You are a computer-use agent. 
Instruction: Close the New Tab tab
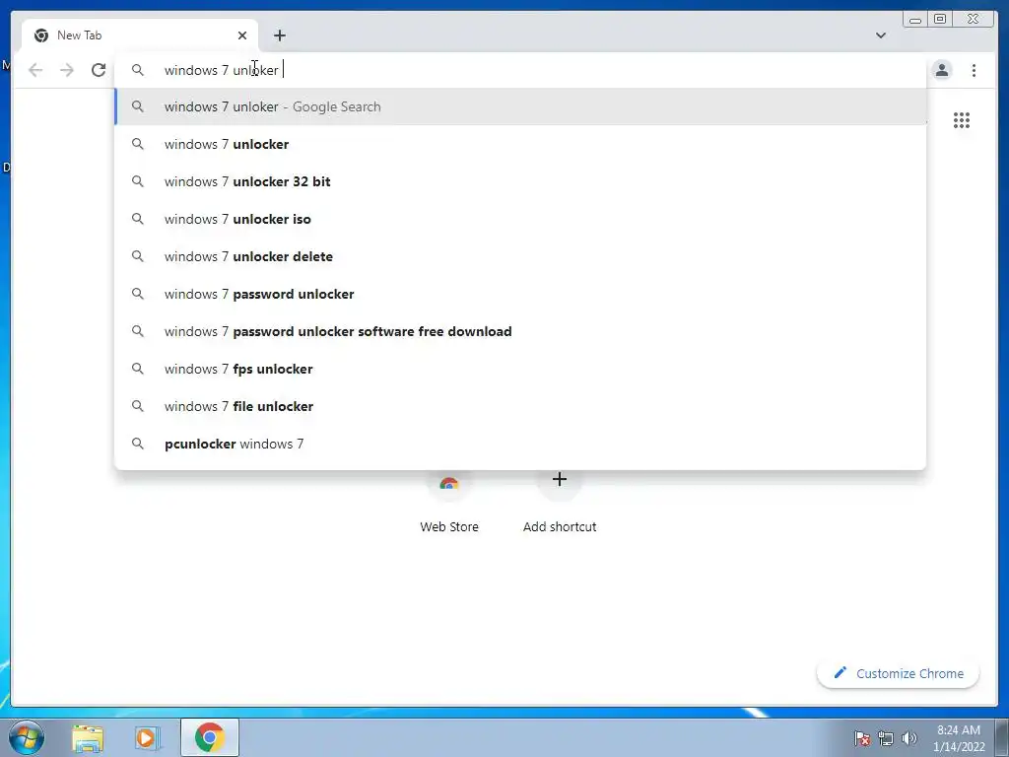coord(242,35)
